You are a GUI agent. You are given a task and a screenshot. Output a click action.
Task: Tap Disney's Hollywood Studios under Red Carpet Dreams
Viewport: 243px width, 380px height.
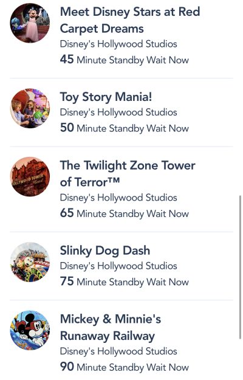pos(118,44)
